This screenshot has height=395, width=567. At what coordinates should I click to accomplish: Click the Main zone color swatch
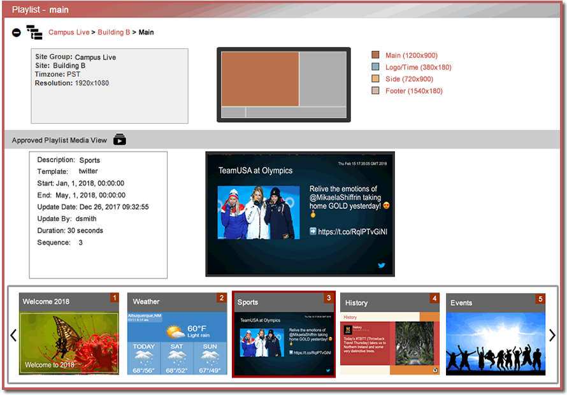point(375,55)
